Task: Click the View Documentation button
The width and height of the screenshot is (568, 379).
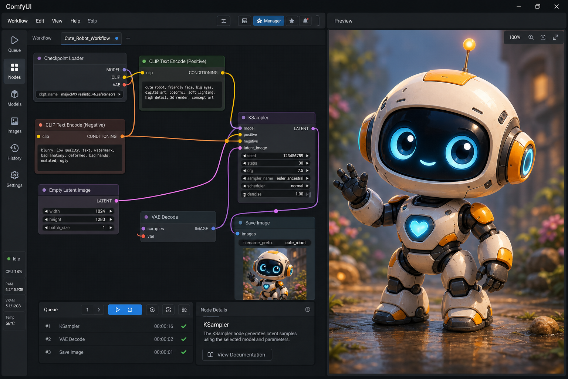Action: click(237, 355)
